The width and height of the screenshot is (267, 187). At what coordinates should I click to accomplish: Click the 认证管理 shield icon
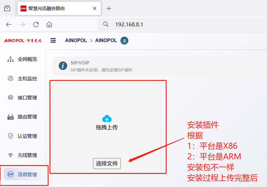(x=10, y=136)
